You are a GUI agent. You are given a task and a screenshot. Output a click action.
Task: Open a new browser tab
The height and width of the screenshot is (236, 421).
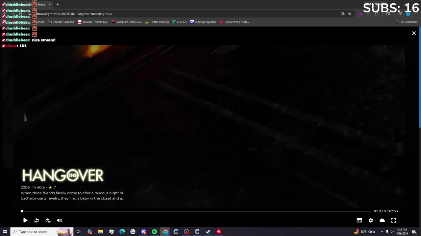pos(58,5)
